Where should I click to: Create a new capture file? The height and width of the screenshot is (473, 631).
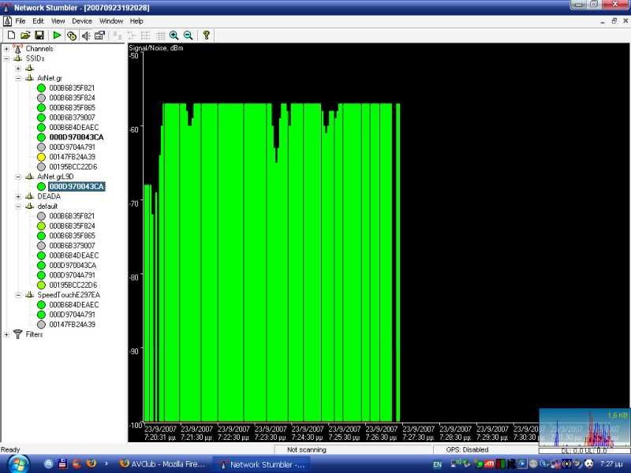click(x=11, y=35)
